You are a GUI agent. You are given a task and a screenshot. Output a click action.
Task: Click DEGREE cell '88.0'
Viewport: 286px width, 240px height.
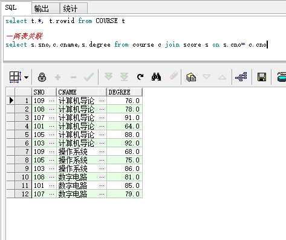click(125, 135)
